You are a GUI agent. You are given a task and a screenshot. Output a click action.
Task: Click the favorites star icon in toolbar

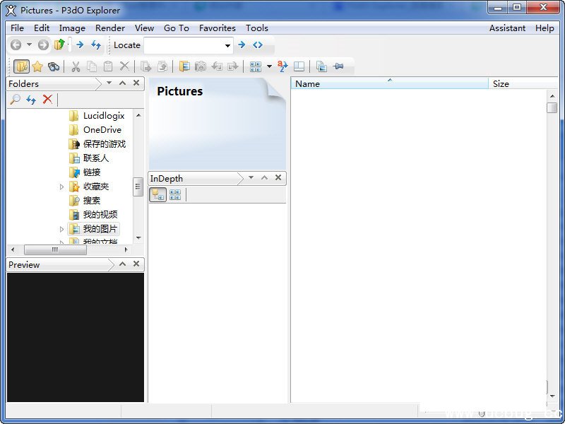(37, 66)
